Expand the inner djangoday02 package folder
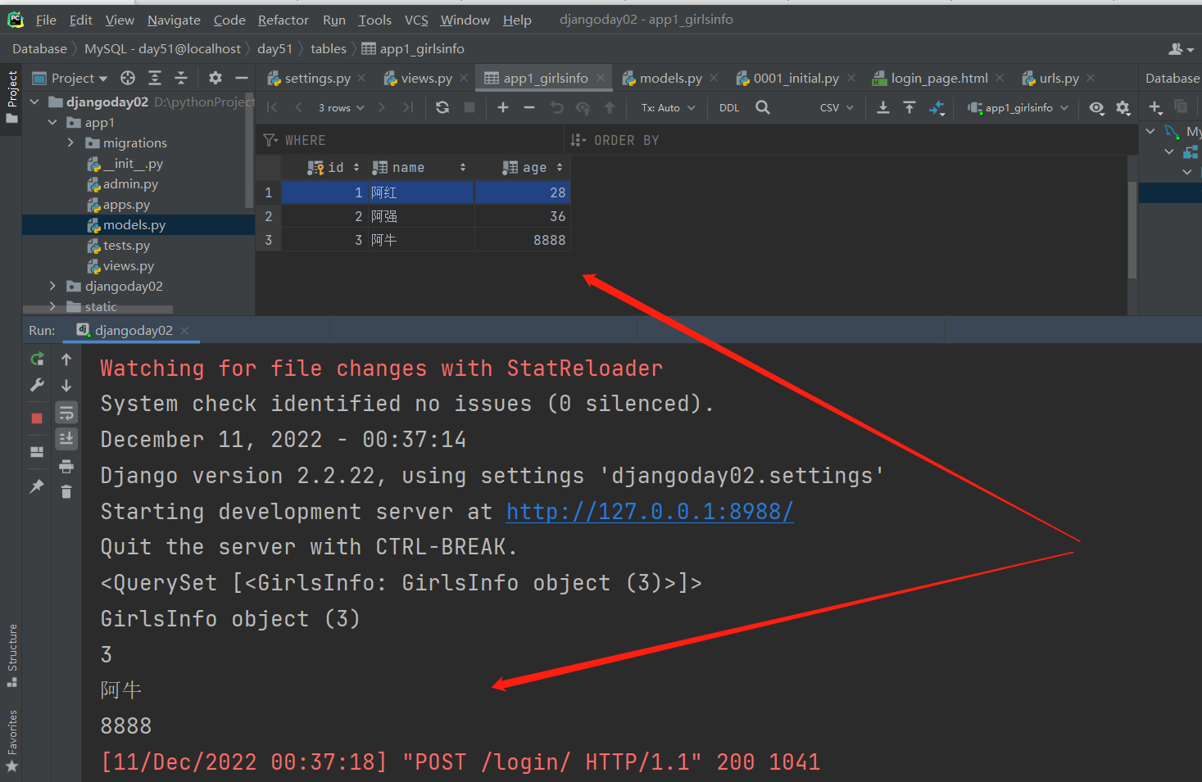This screenshot has height=782, width=1202. click(x=52, y=286)
